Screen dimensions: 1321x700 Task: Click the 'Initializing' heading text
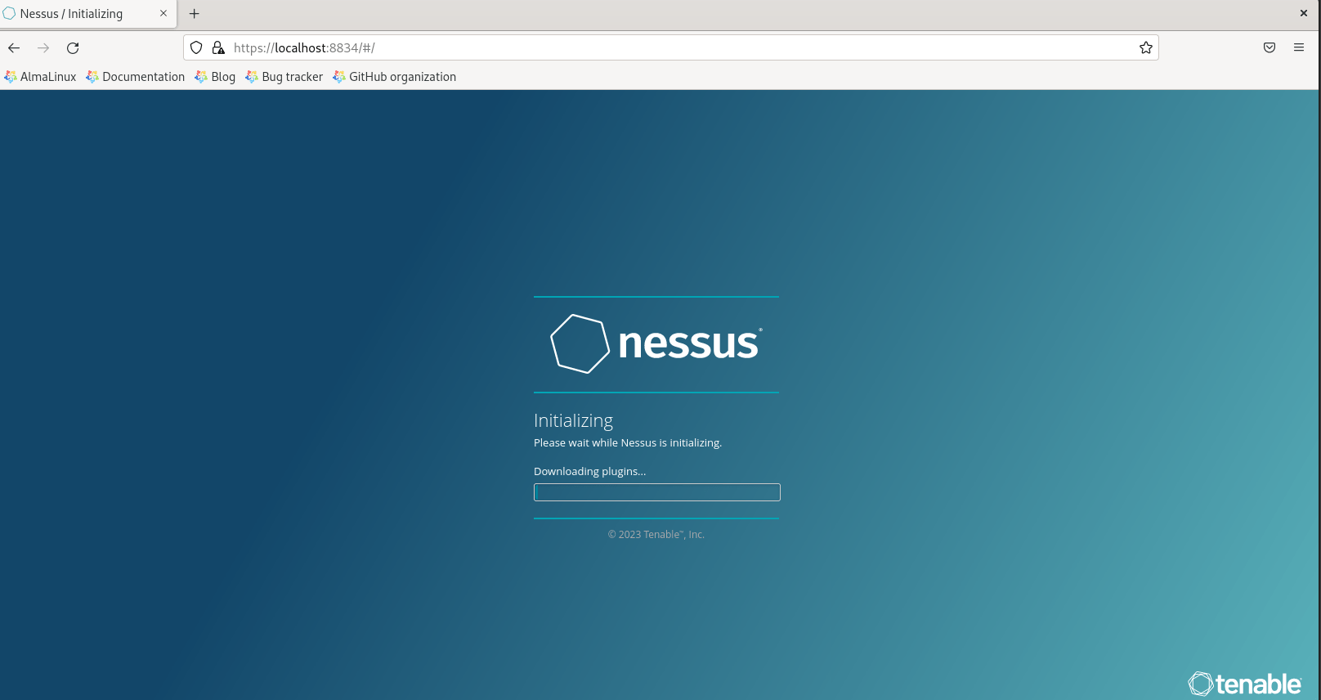(573, 420)
